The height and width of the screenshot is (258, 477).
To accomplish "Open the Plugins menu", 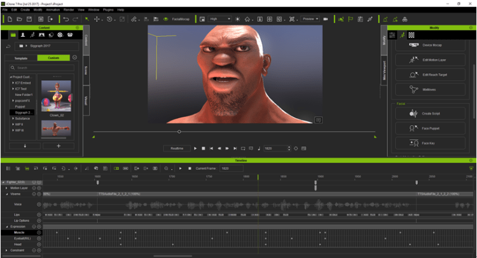I will (x=108, y=10).
